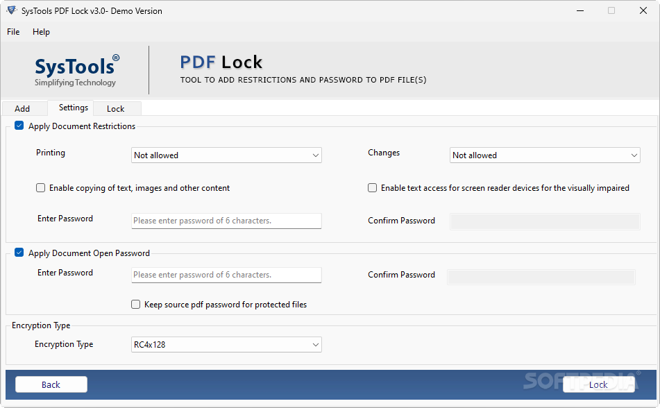Open the Help menu

pyautogui.click(x=41, y=32)
